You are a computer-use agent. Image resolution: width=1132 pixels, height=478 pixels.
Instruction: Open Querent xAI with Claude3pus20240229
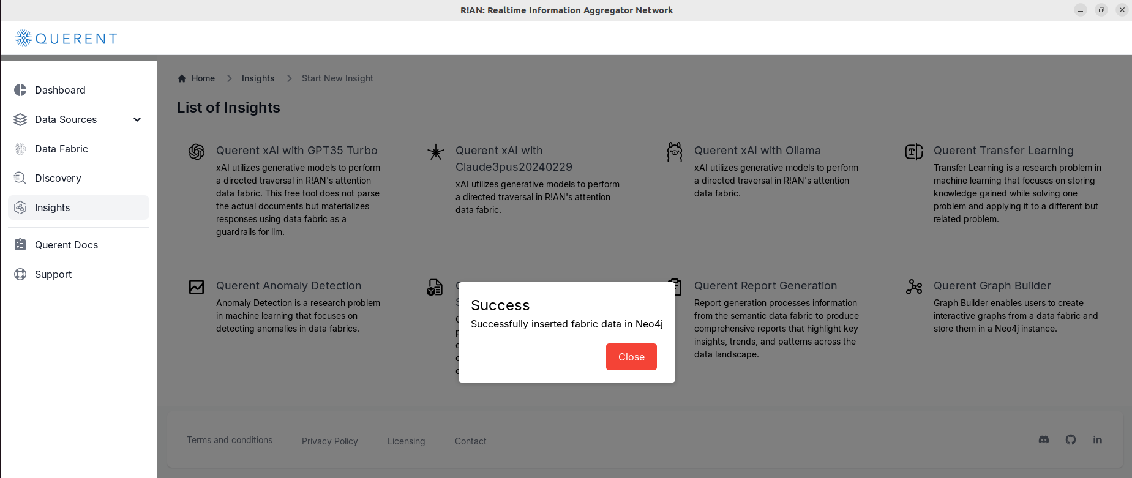pyautogui.click(x=514, y=159)
